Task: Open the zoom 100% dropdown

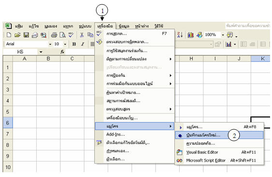Action: (223, 35)
